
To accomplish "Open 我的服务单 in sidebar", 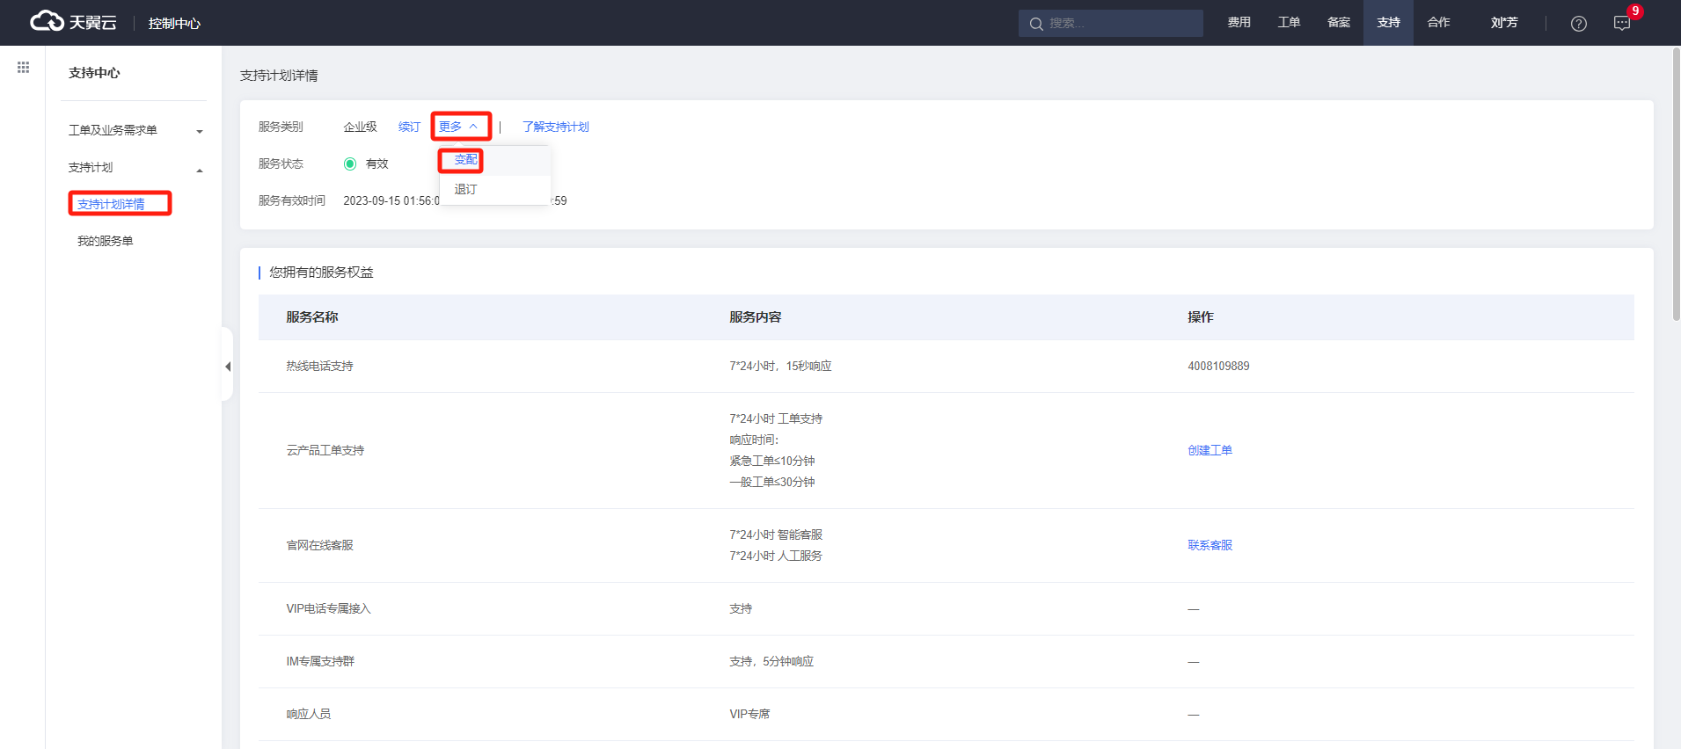I will (106, 241).
